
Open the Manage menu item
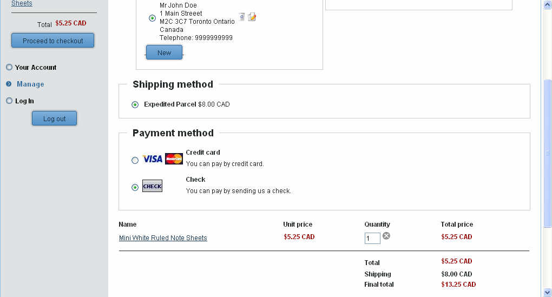tap(30, 84)
